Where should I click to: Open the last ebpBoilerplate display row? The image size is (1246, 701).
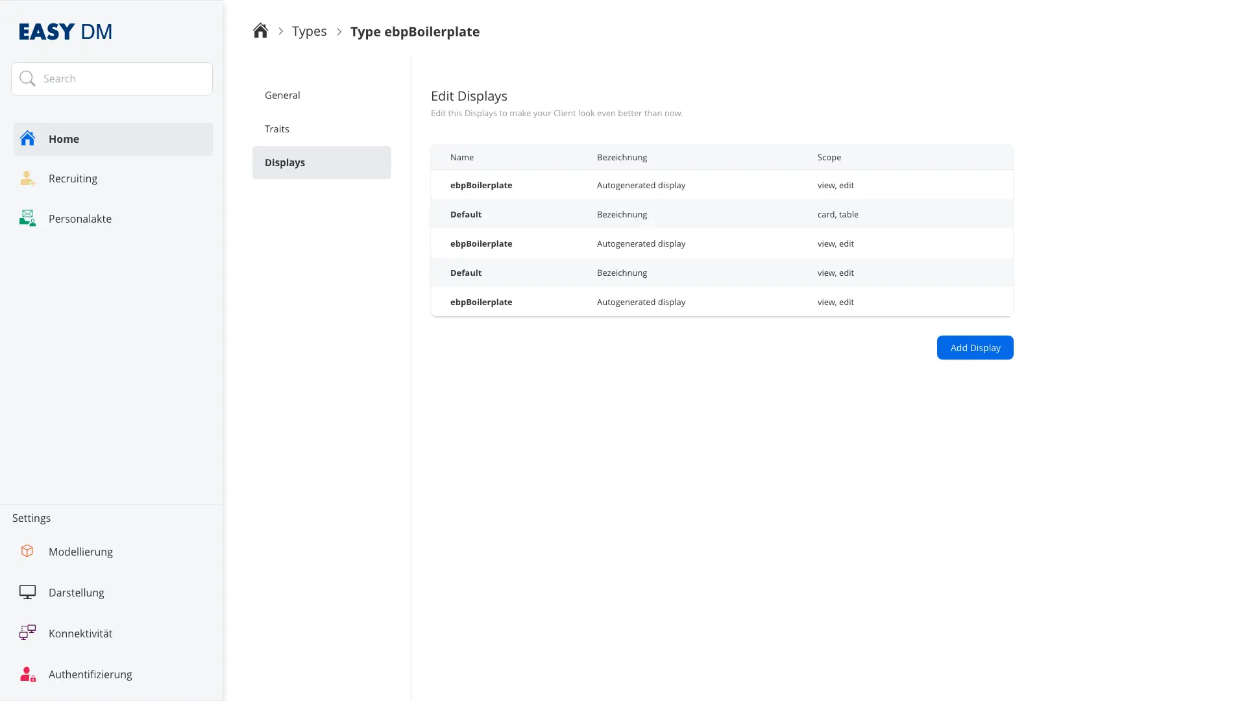point(481,302)
